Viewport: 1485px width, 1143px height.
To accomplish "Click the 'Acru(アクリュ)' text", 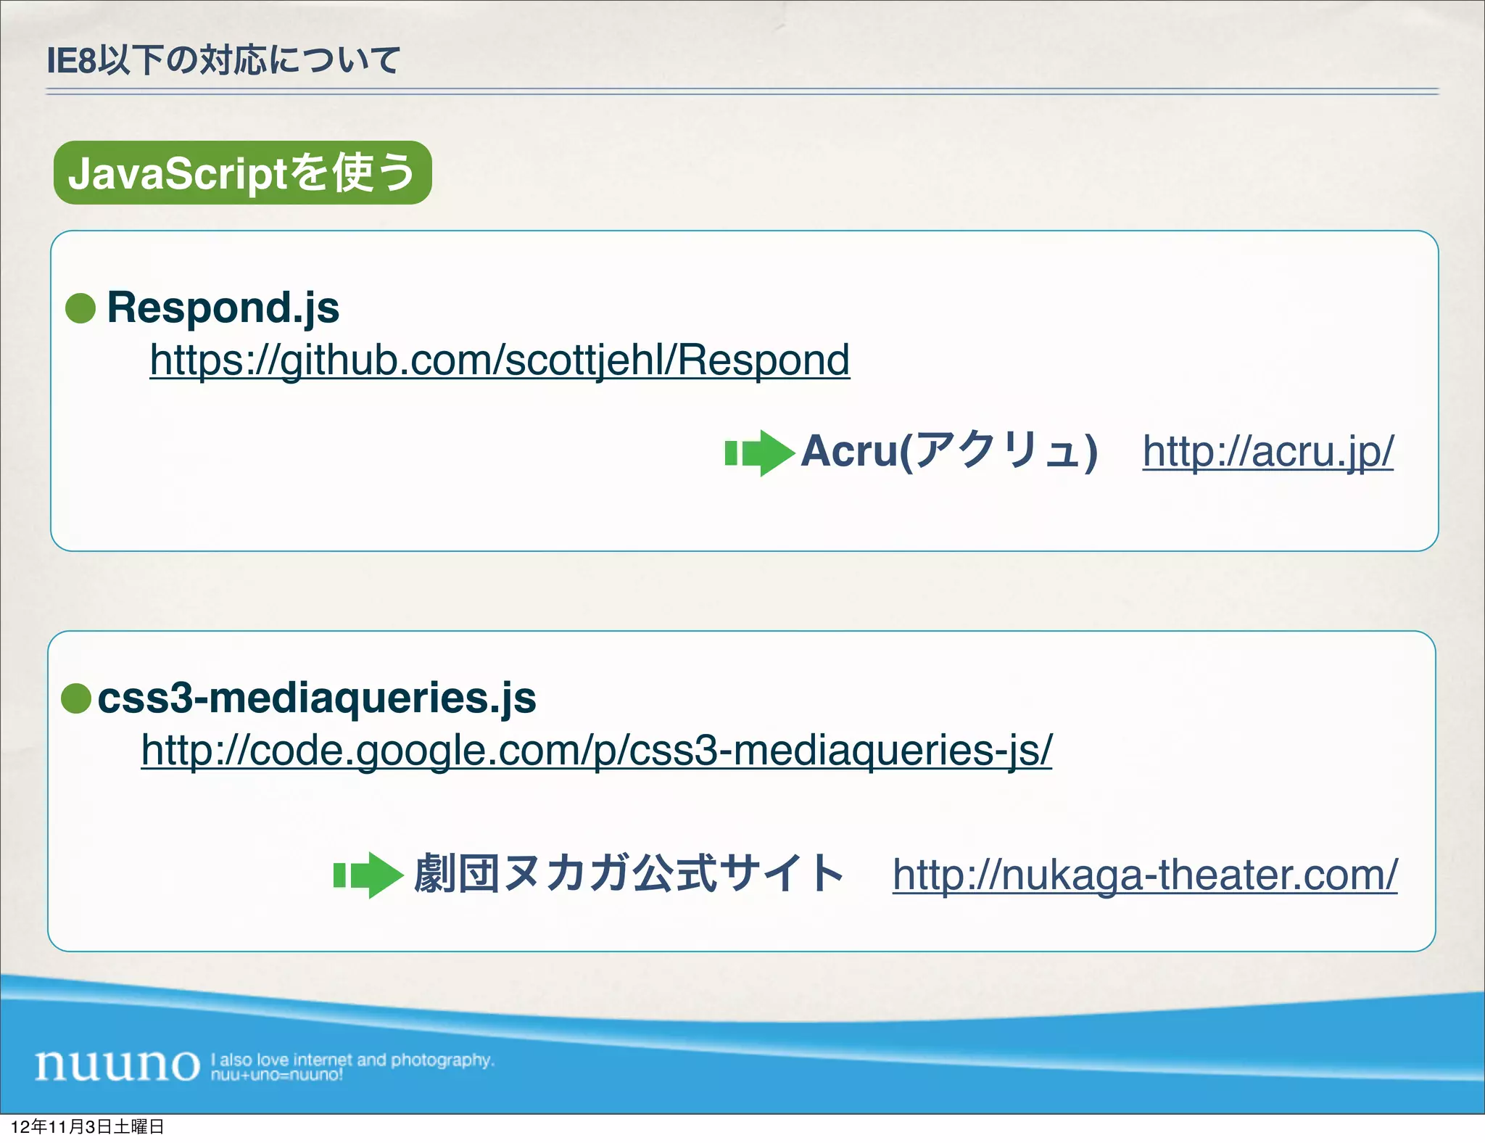I will (949, 451).
